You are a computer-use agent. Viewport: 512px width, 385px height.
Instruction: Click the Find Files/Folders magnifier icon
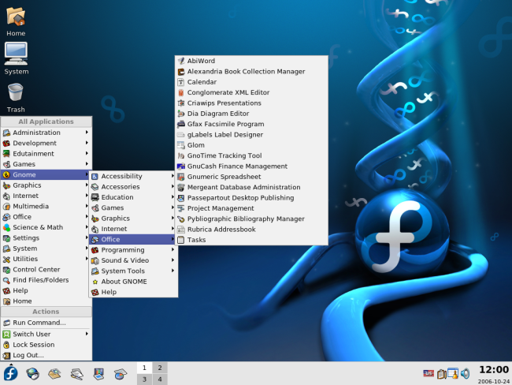pyautogui.click(x=6, y=280)
